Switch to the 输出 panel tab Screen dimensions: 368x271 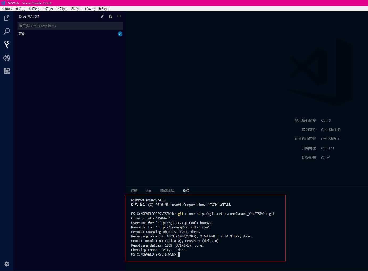point(148,191)
